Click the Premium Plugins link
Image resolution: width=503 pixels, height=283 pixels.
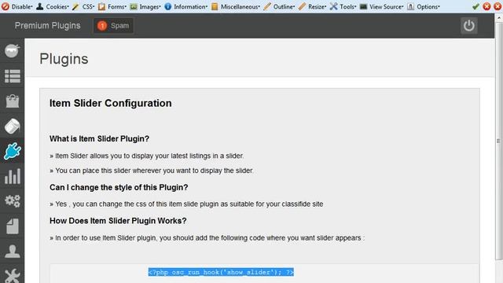(47, 26)
